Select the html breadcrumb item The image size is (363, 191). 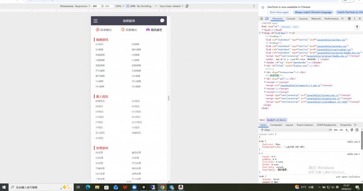coord(262,120)
